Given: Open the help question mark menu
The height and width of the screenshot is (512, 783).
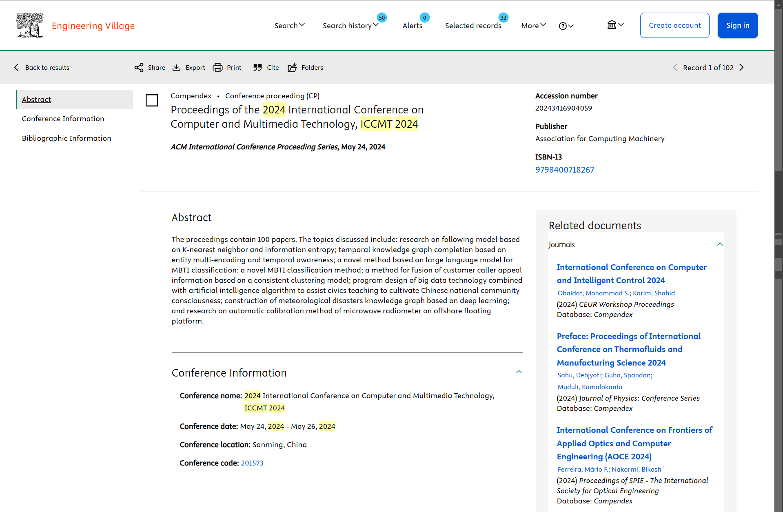Looking at the screenshot, I should coord(566,26).
